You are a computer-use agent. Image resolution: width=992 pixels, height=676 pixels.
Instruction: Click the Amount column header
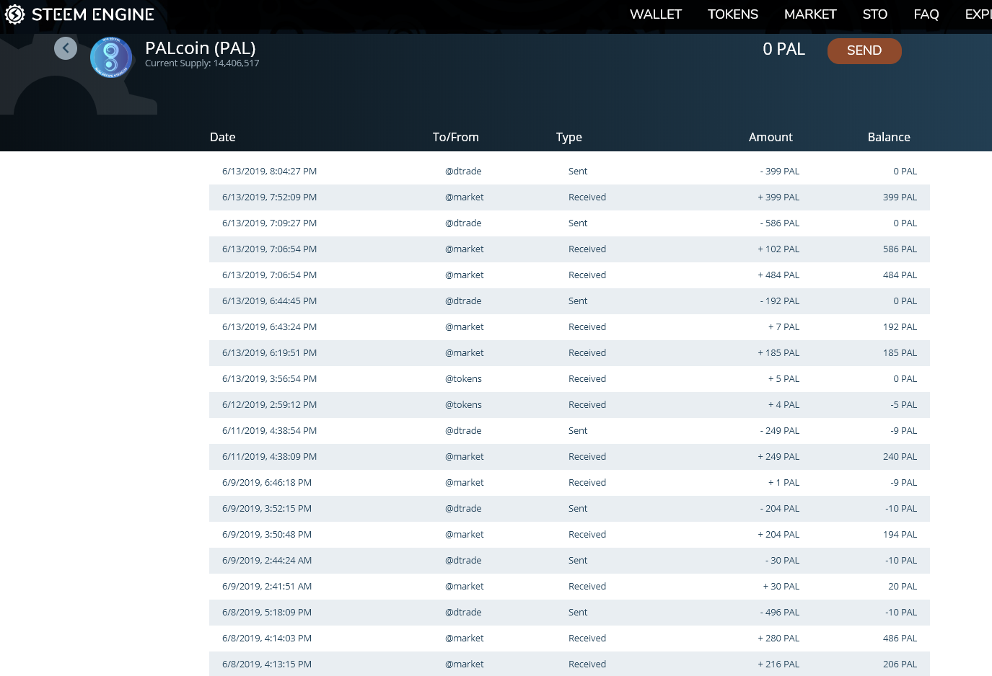(771, 137)
